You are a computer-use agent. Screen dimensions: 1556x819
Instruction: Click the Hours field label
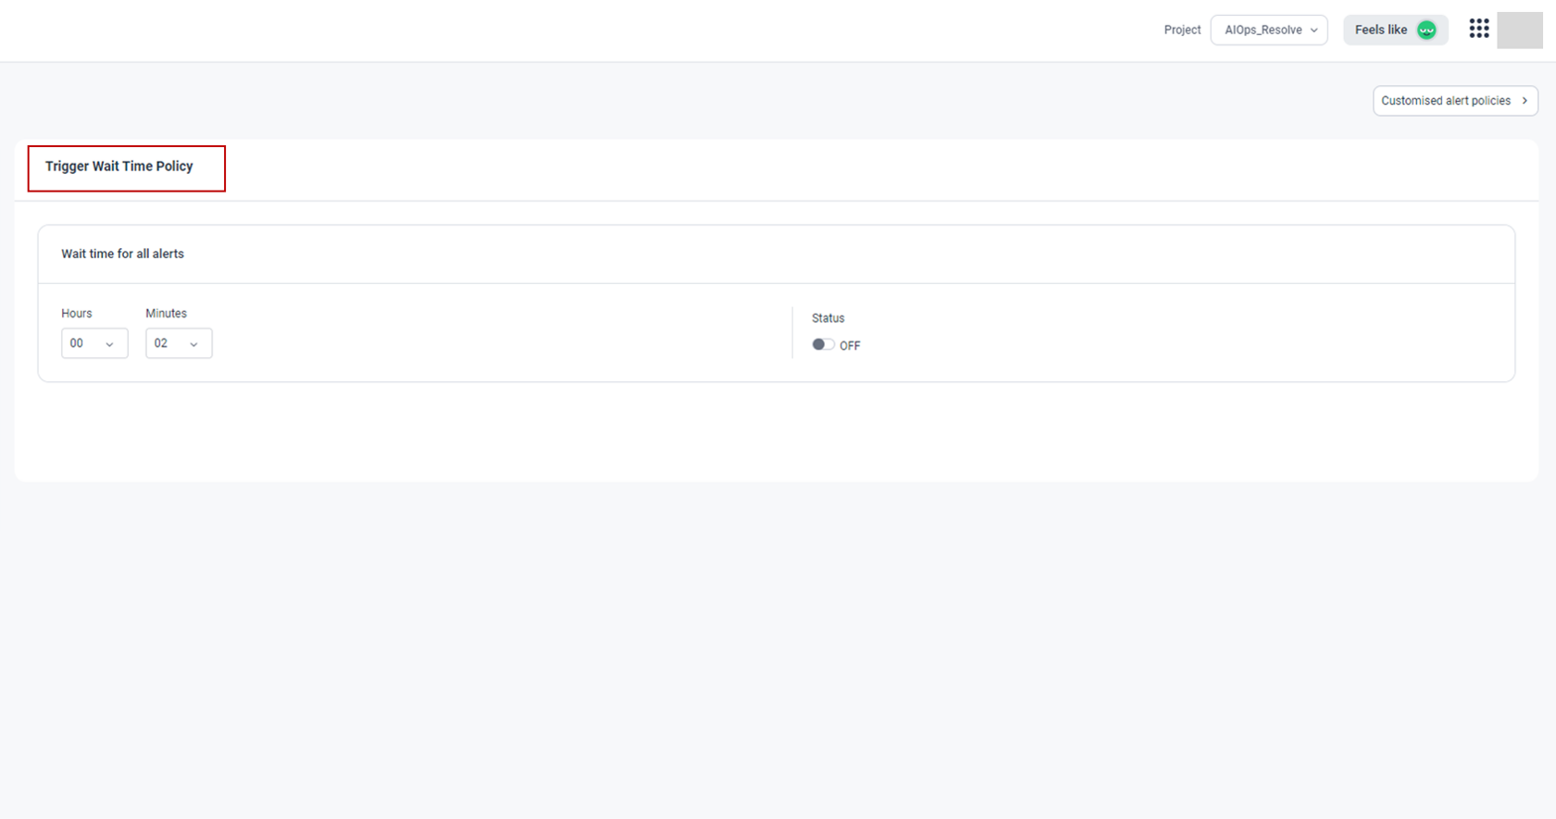77,314
